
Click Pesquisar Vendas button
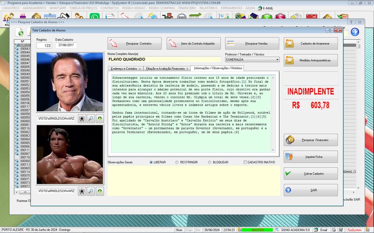click(x=252, y=43)
